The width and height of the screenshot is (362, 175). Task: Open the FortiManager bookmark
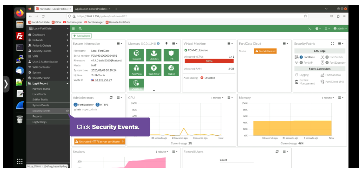[94, 22]
